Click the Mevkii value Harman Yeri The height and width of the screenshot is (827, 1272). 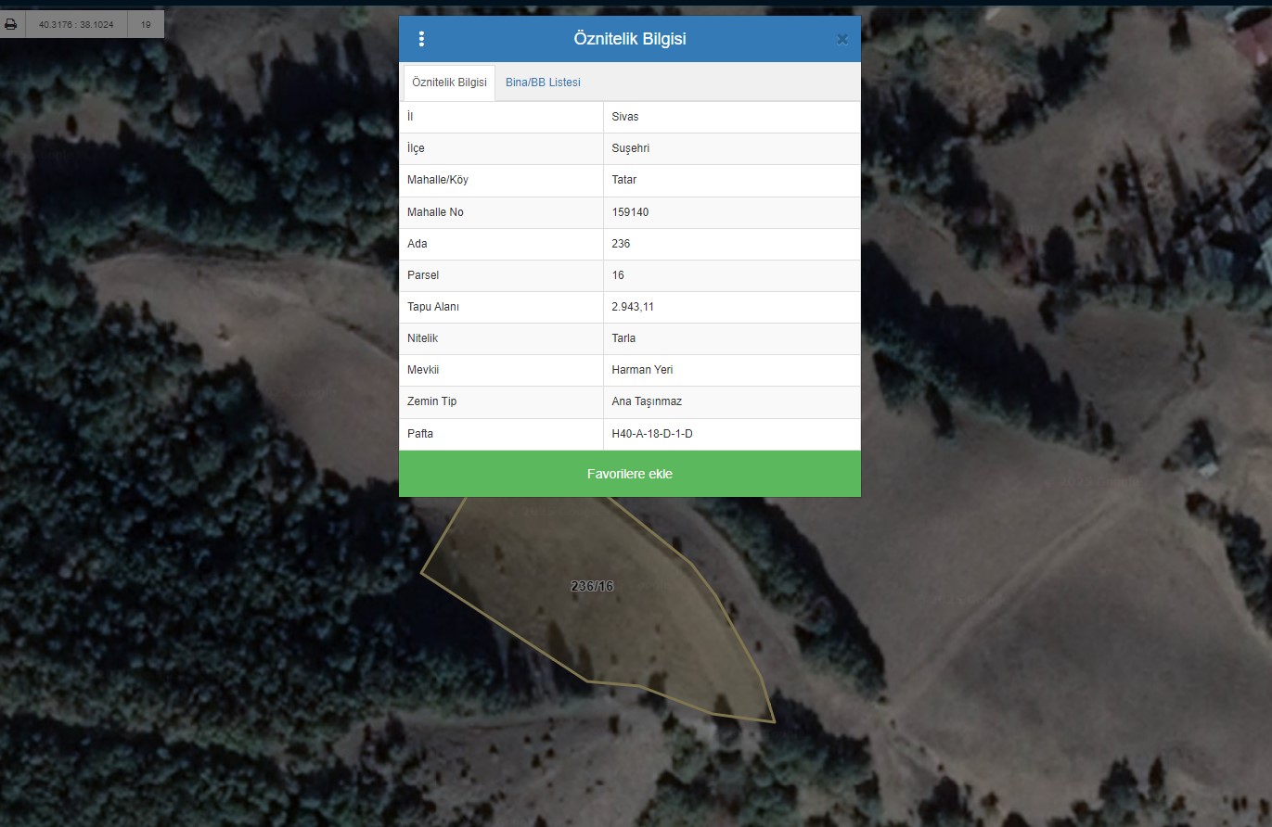click(642, 370)
